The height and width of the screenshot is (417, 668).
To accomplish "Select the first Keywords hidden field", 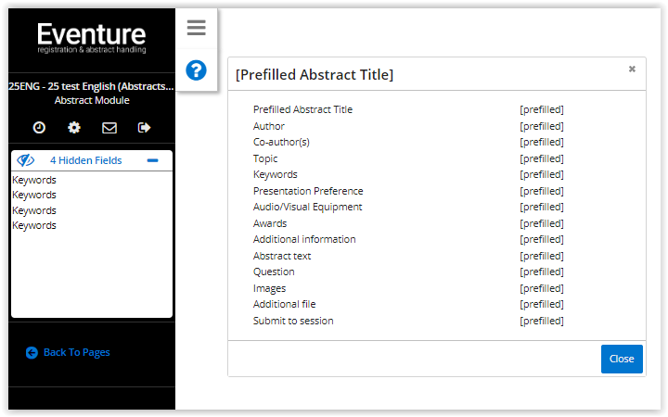I will [34, 180].
